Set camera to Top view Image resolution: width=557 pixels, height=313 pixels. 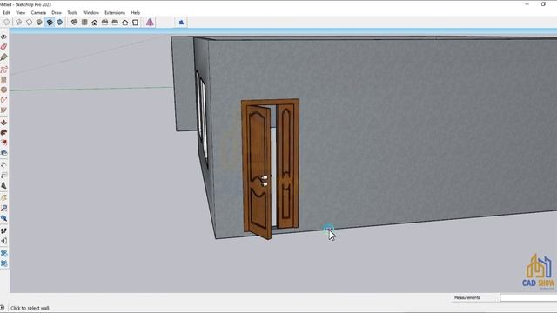click(x=84, y=23)
